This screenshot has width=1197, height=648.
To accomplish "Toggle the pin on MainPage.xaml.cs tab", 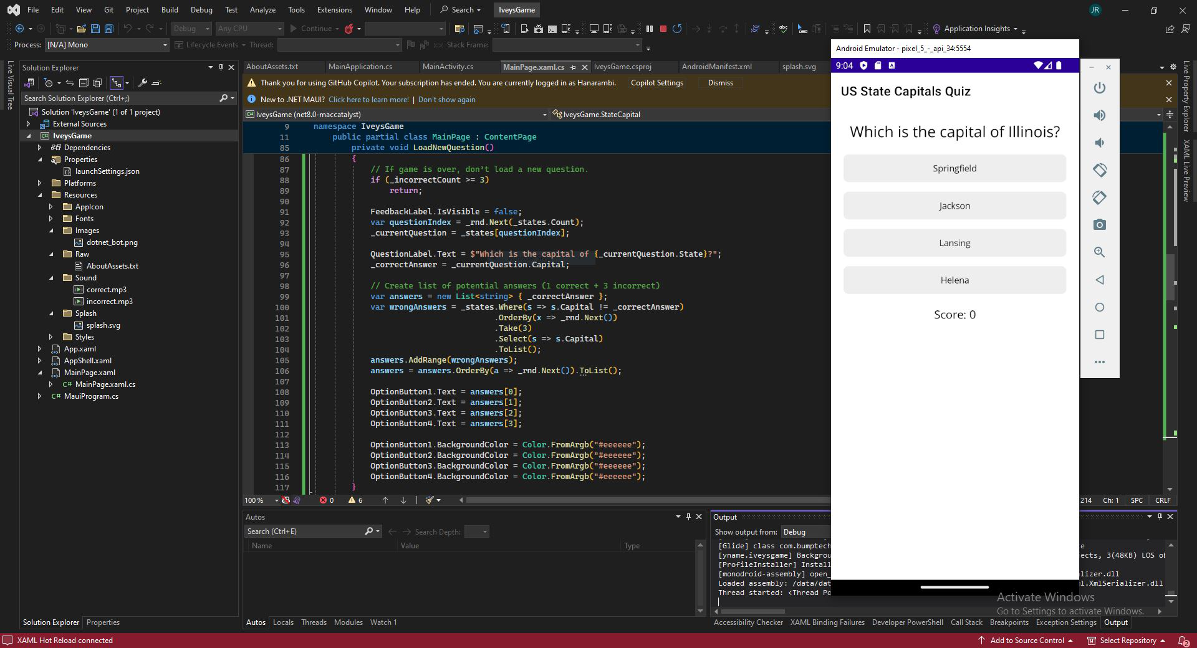I will tap(573, 67).
